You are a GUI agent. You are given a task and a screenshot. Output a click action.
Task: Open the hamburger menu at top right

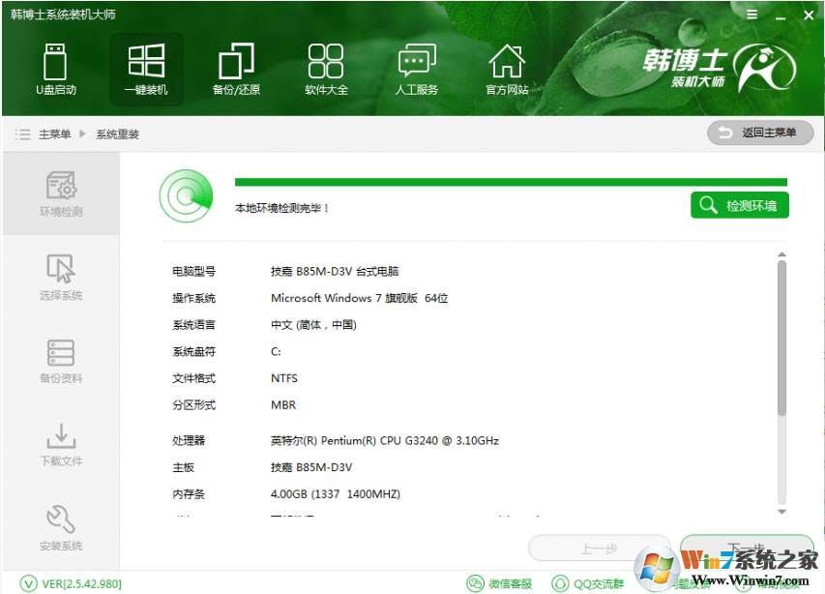(751, 15)
